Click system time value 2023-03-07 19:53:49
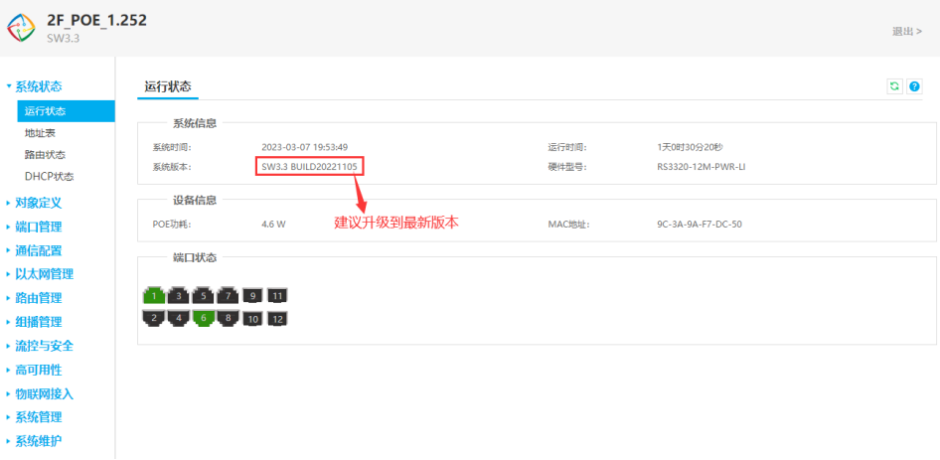This screenshot has height=460, width=940. [x=304, y=147]
